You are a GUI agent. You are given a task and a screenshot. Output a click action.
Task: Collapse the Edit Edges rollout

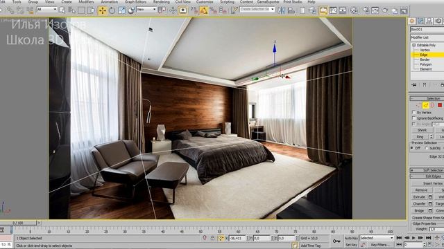pos(427,176)
